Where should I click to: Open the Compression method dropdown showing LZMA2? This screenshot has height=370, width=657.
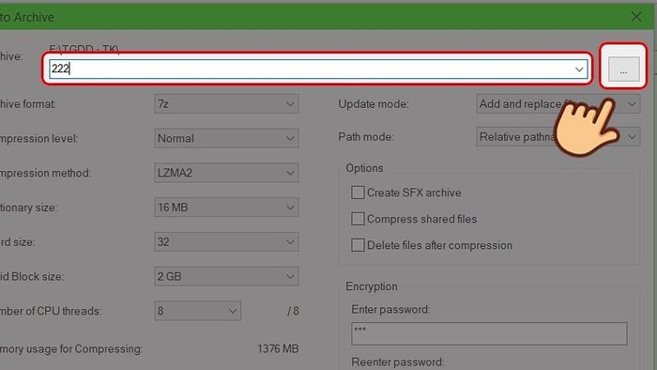[226, 173]
